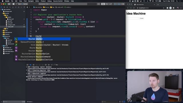This screenshot has height=103, width=183.
Task: Open the related items grid icon in jump bar
Action: pyautogui.click(x=27, y=7)
